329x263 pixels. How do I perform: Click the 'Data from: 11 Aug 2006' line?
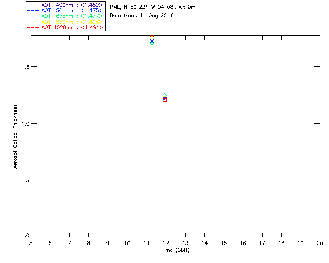pos(142,16)
